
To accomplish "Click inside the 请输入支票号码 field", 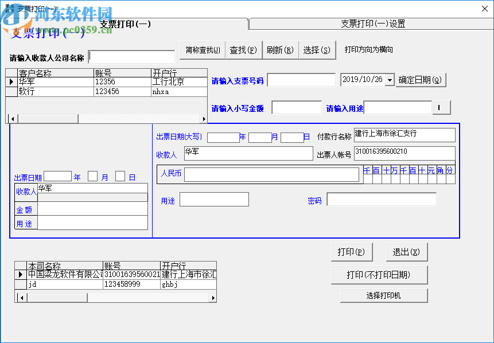I will point(302,80).
